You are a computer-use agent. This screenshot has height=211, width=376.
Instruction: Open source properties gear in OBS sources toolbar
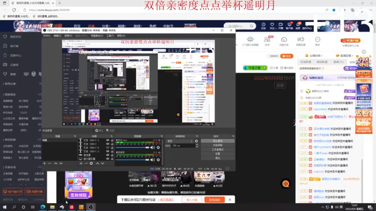[91, 163]
